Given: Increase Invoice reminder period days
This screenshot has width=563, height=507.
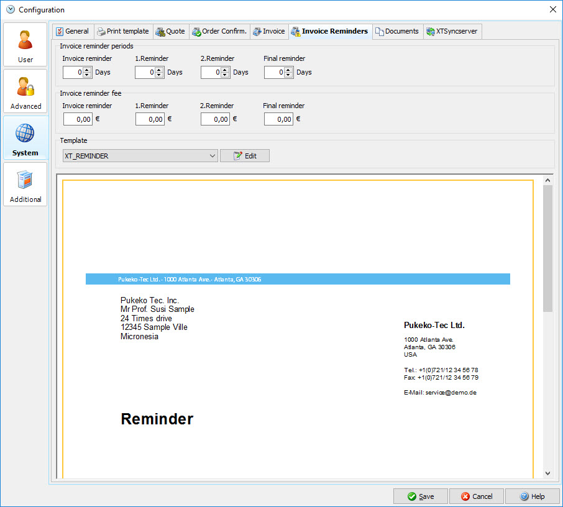Looking at the screenshot, I should click(87, 70).
